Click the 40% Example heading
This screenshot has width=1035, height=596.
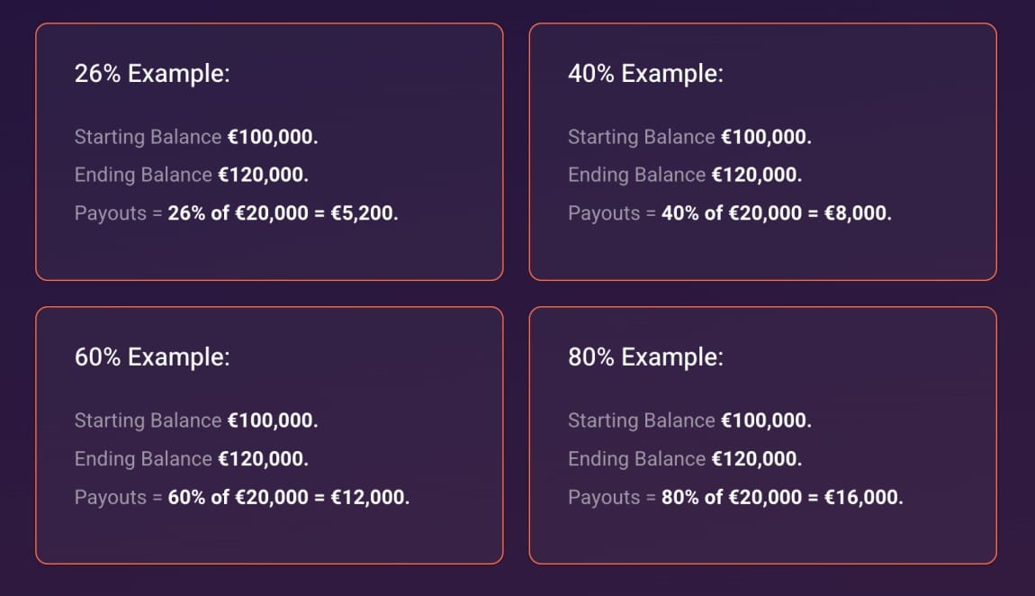tap(645, 74)
